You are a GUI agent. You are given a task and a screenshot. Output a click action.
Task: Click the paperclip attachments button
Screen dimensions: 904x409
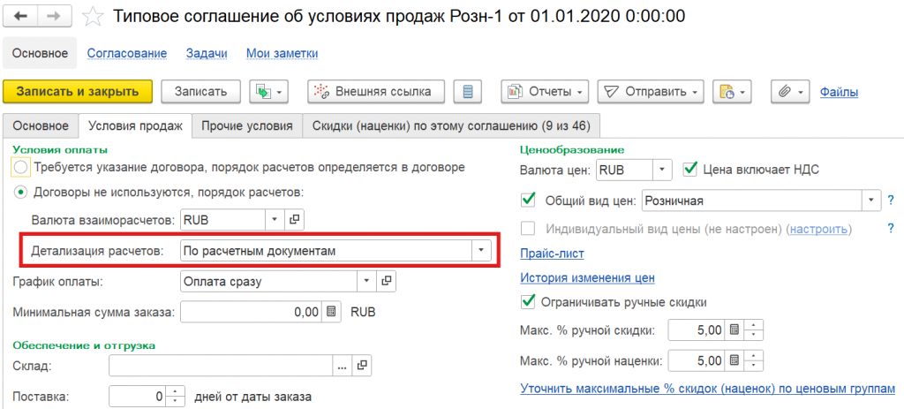790,92
